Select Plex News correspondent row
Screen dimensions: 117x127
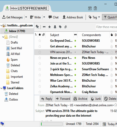[88, 58]
